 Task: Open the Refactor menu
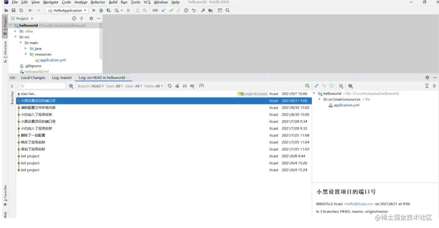point(98,2)
